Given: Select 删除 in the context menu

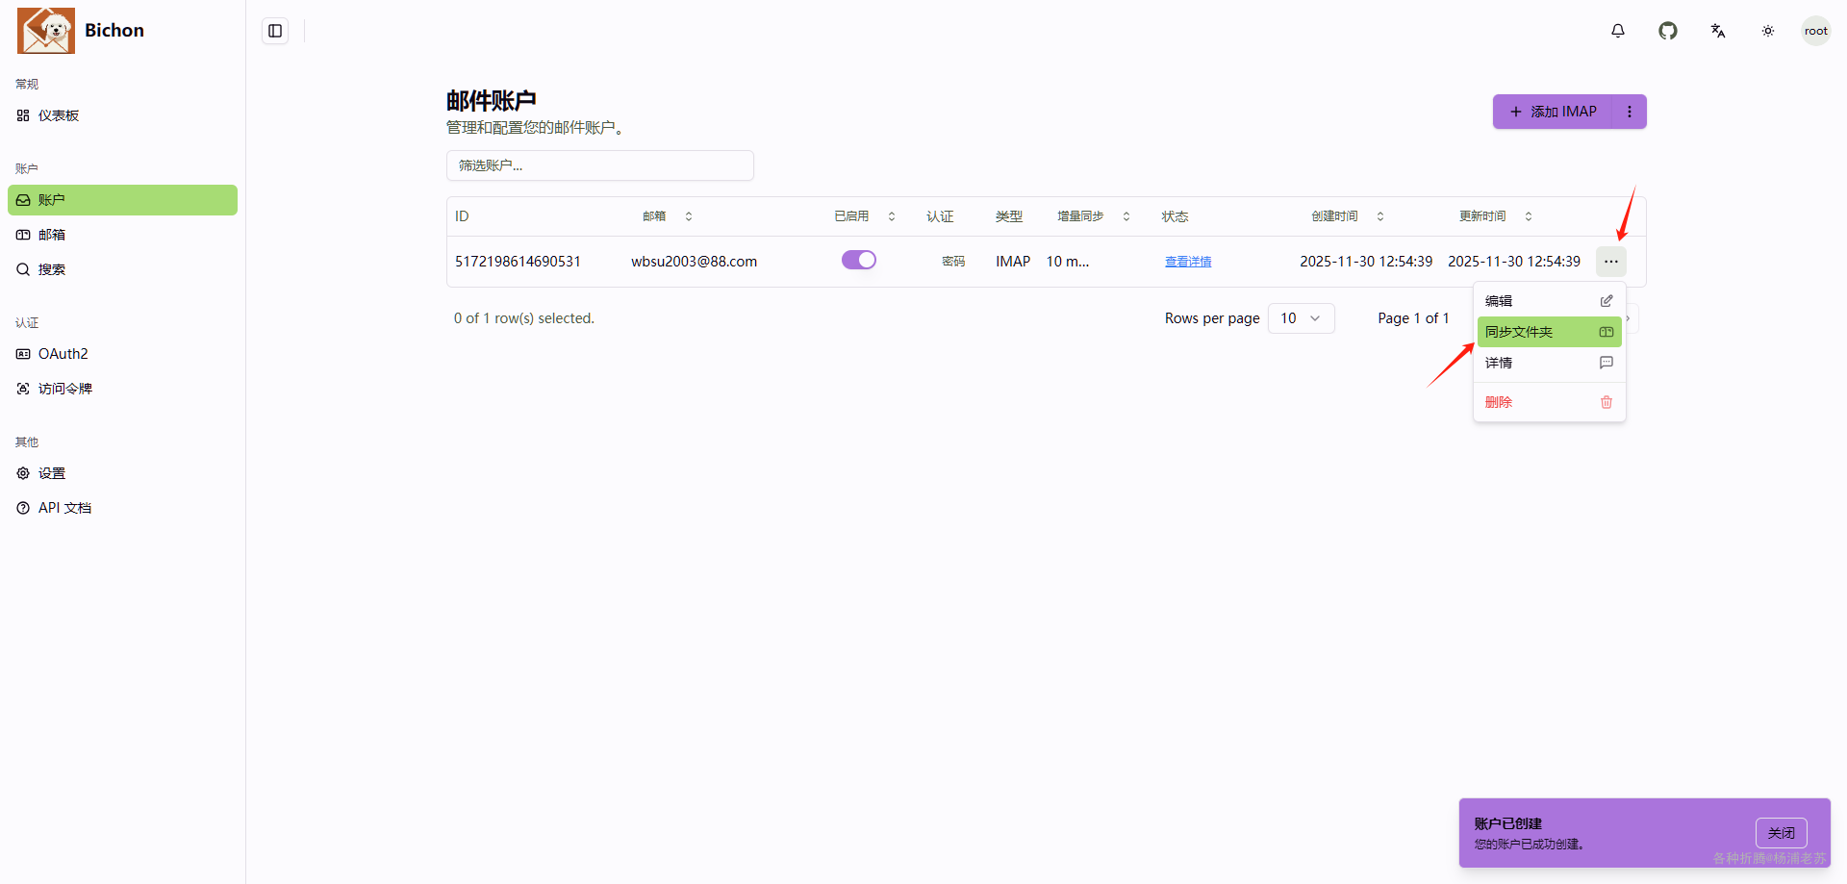Looking at the screenshot, I should point(1549,402).
